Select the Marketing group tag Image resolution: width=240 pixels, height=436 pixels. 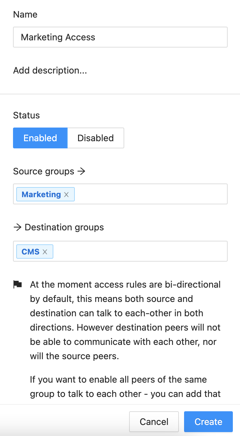[x=41, y=195]
